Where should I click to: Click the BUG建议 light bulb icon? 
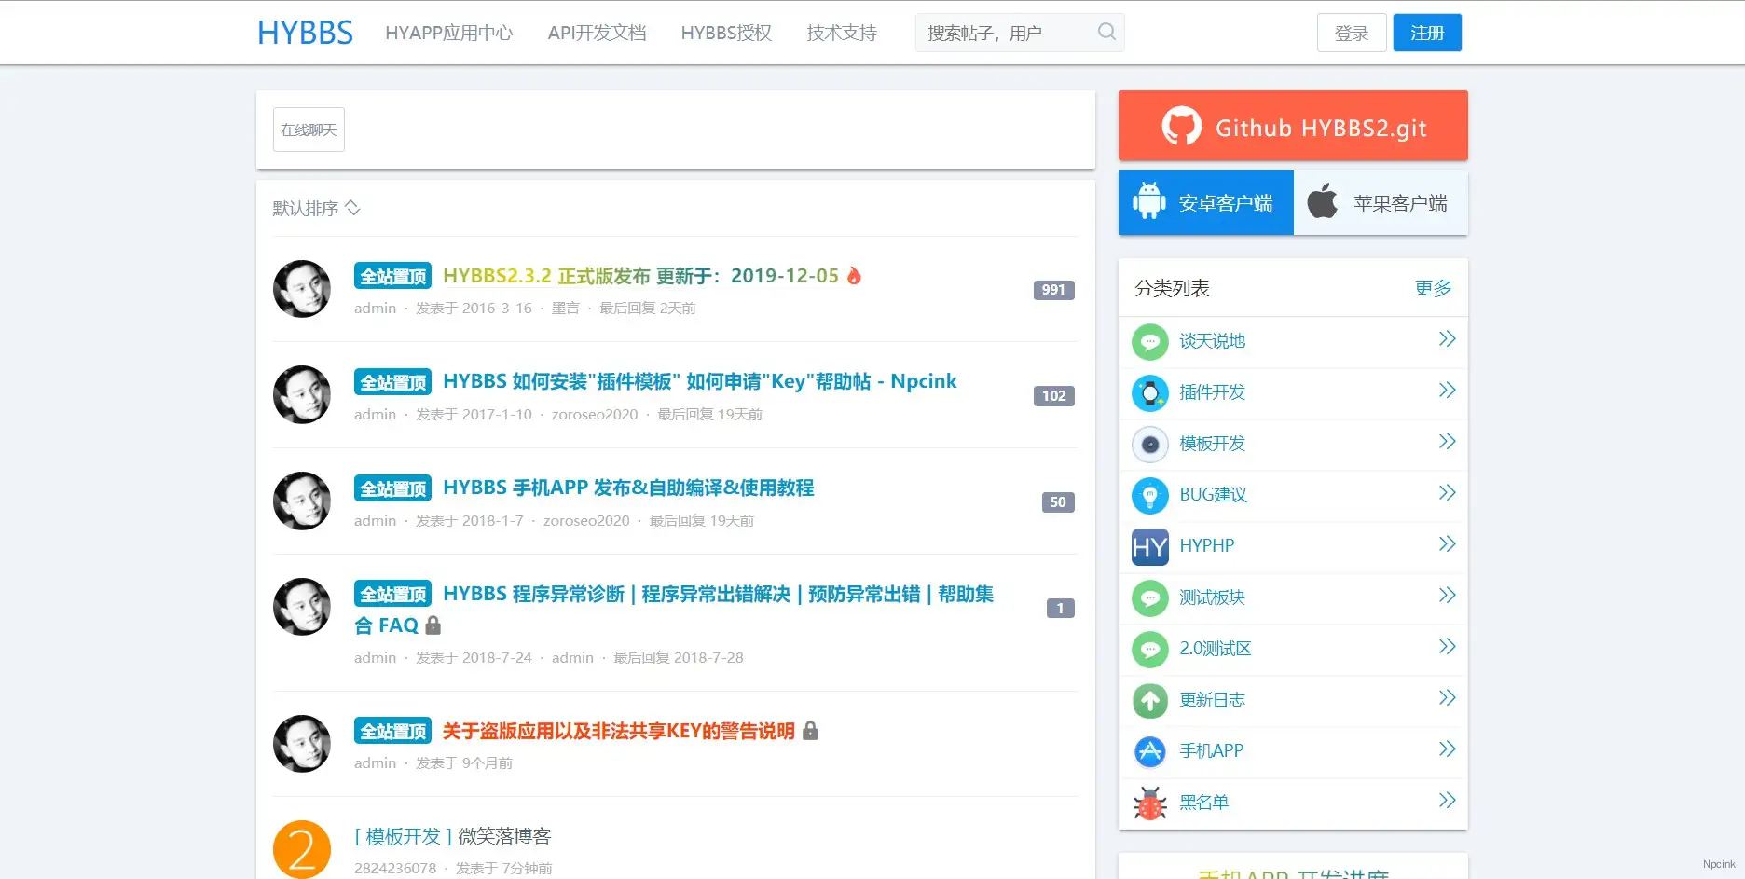click(x=1150, y=495)
